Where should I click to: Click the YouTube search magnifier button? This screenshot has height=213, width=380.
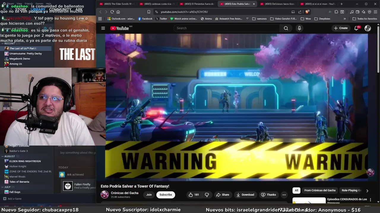(286, 28)
